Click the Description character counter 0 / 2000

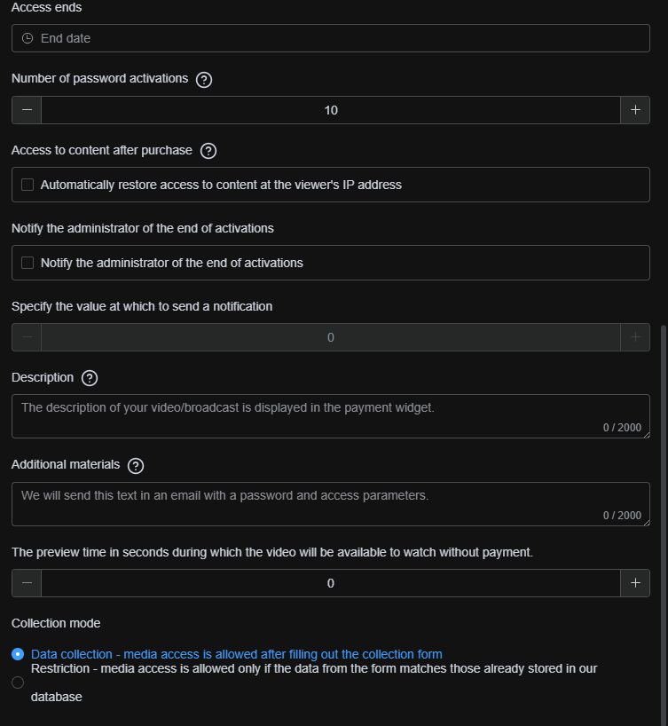coord(622,428)
